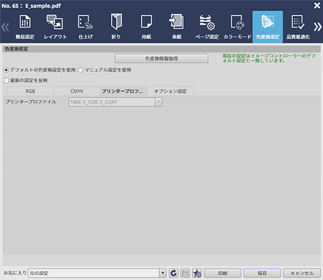Switch to the RGB tab
323x280 pixels.
tap(31, 91)
